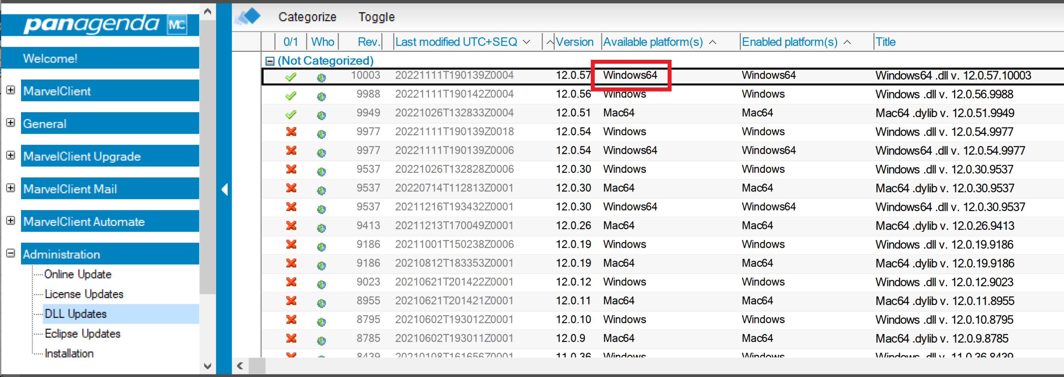Select General navigation header
The image size is (1064, 377).
pos(110,123)
